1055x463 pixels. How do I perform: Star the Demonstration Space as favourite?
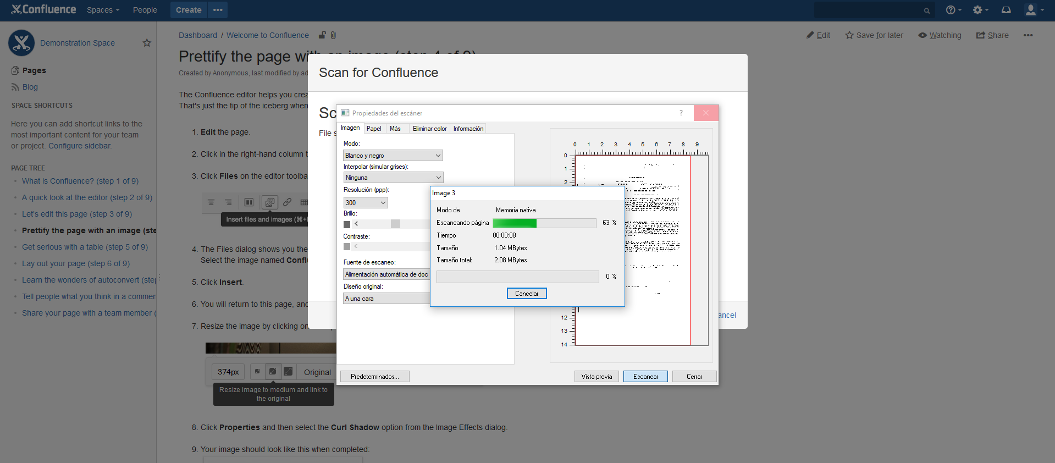click(x=147, y=43)
